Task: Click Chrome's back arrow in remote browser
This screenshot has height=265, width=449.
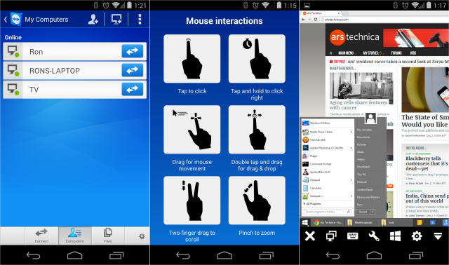Action: (303, 20)
